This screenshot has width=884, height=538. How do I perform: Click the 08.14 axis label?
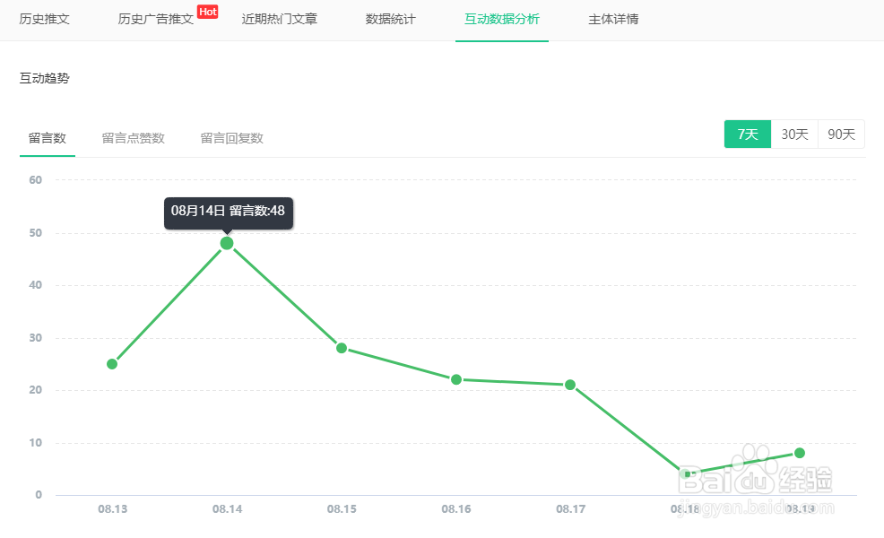[227, 509]
